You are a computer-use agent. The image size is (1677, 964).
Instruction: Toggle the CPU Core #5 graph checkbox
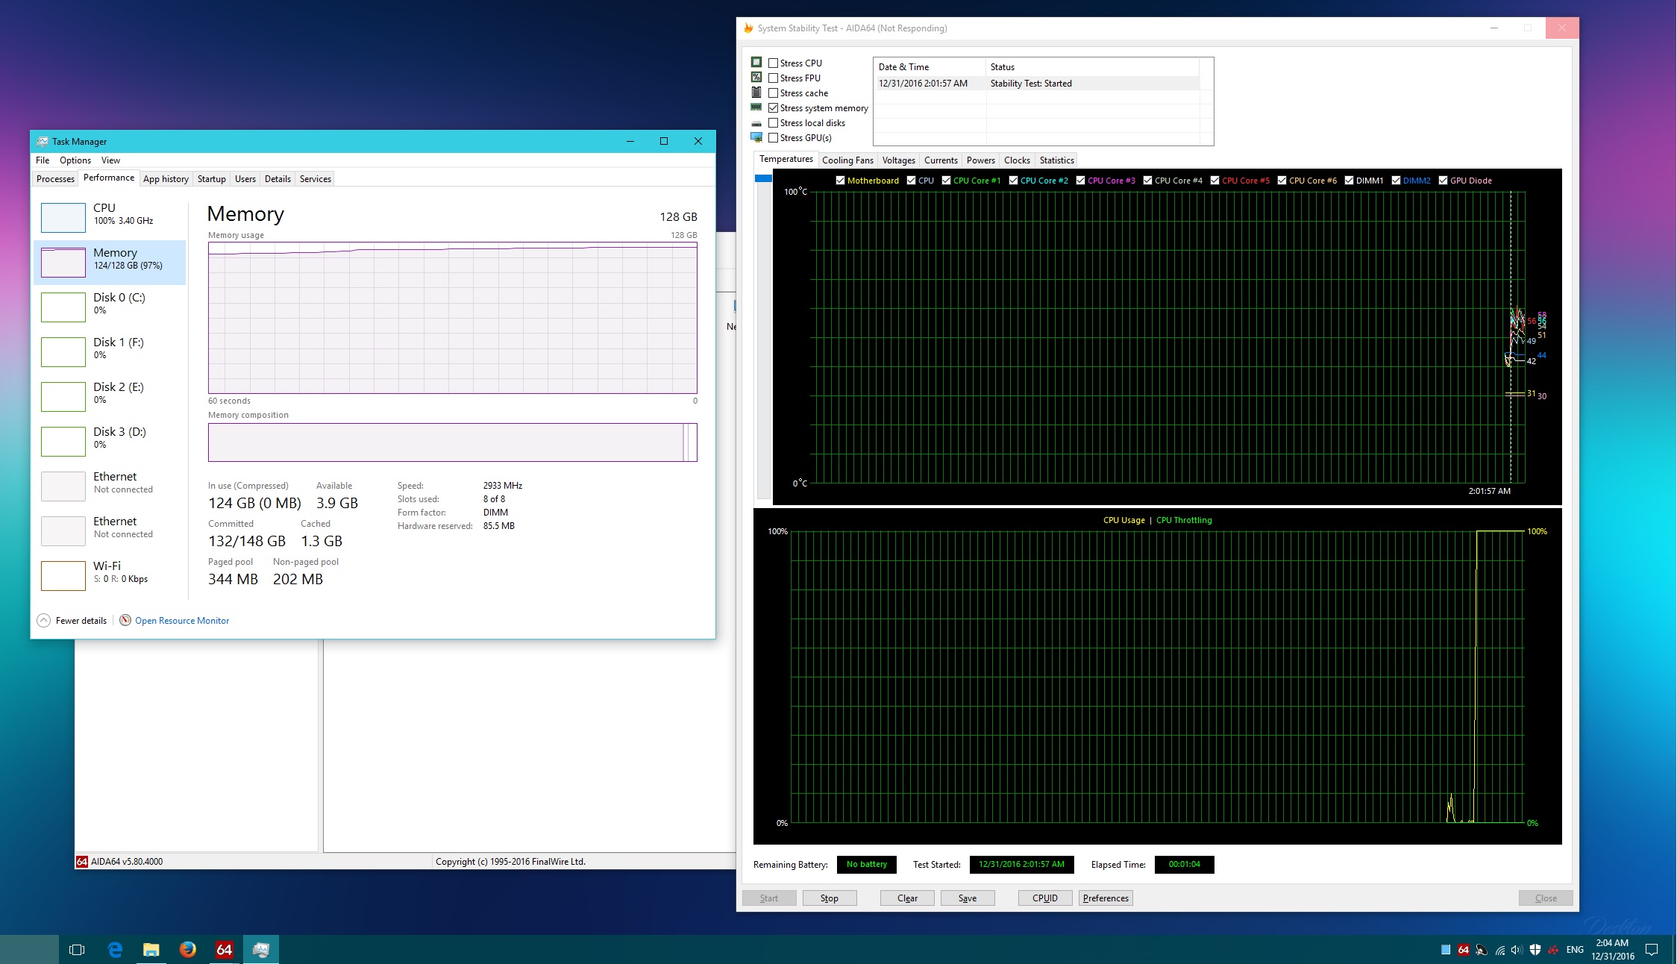(1215, 181)
